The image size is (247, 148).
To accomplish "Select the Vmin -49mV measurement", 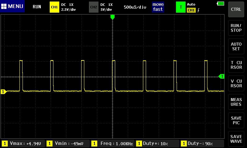I will point(68,143).
